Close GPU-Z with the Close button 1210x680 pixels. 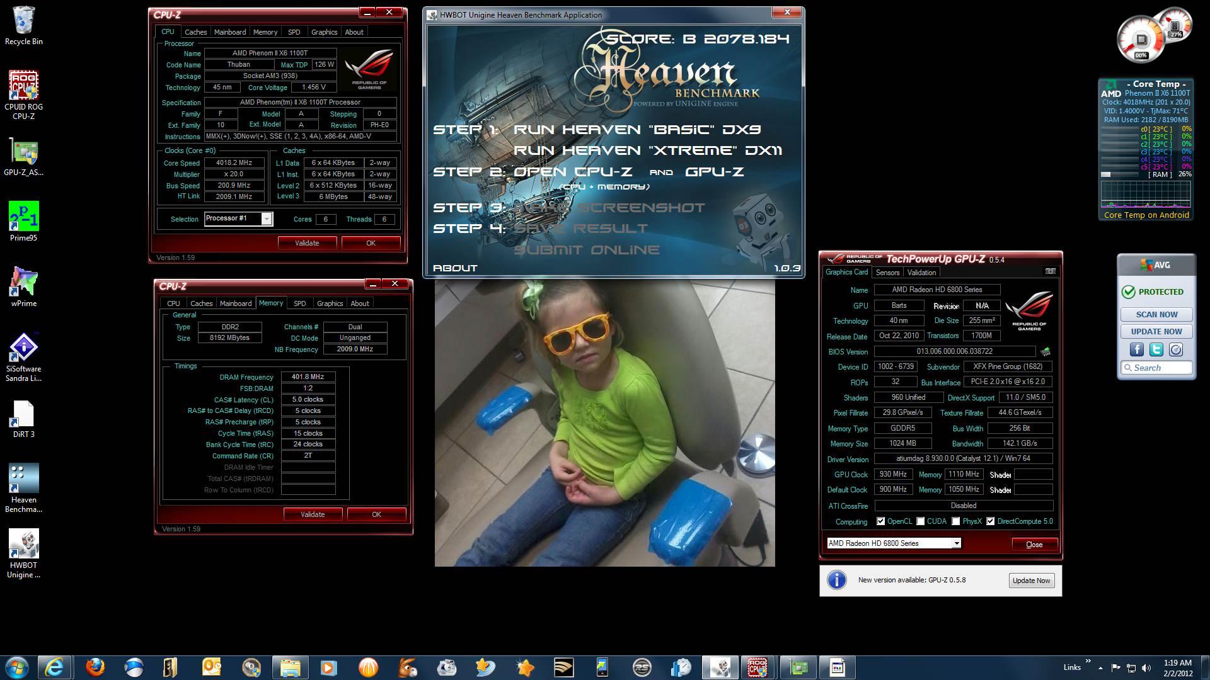pos(1034,545)
